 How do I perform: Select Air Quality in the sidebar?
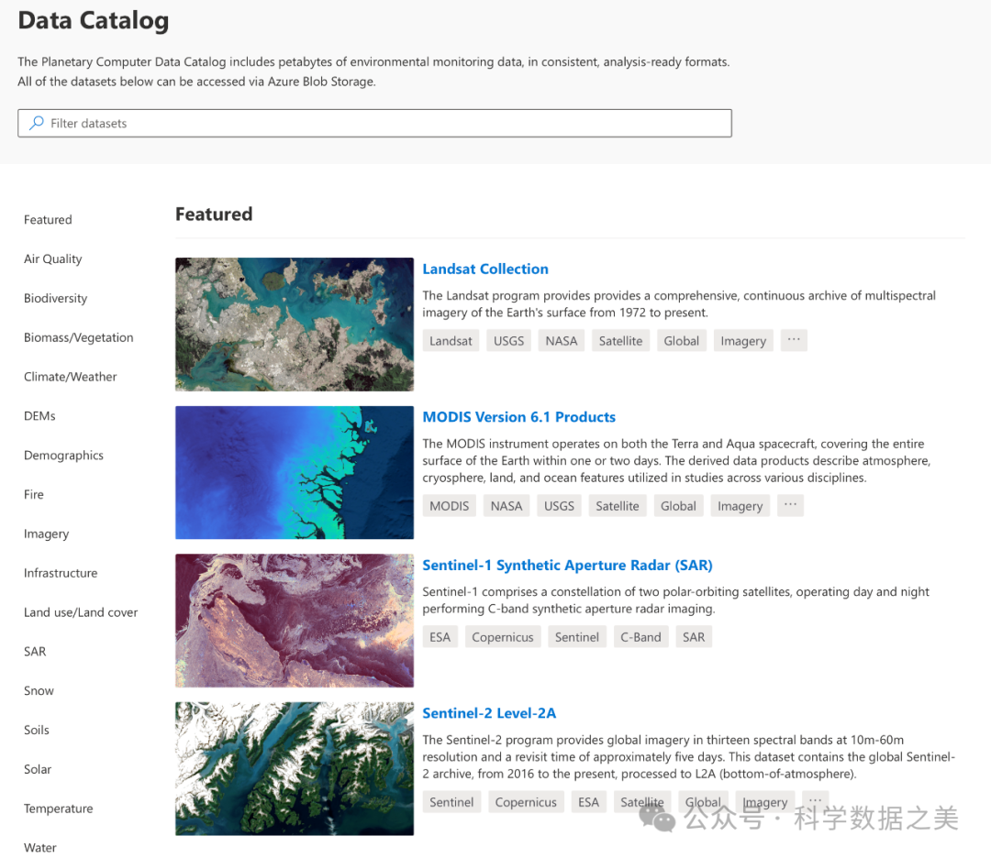(52, 258)
